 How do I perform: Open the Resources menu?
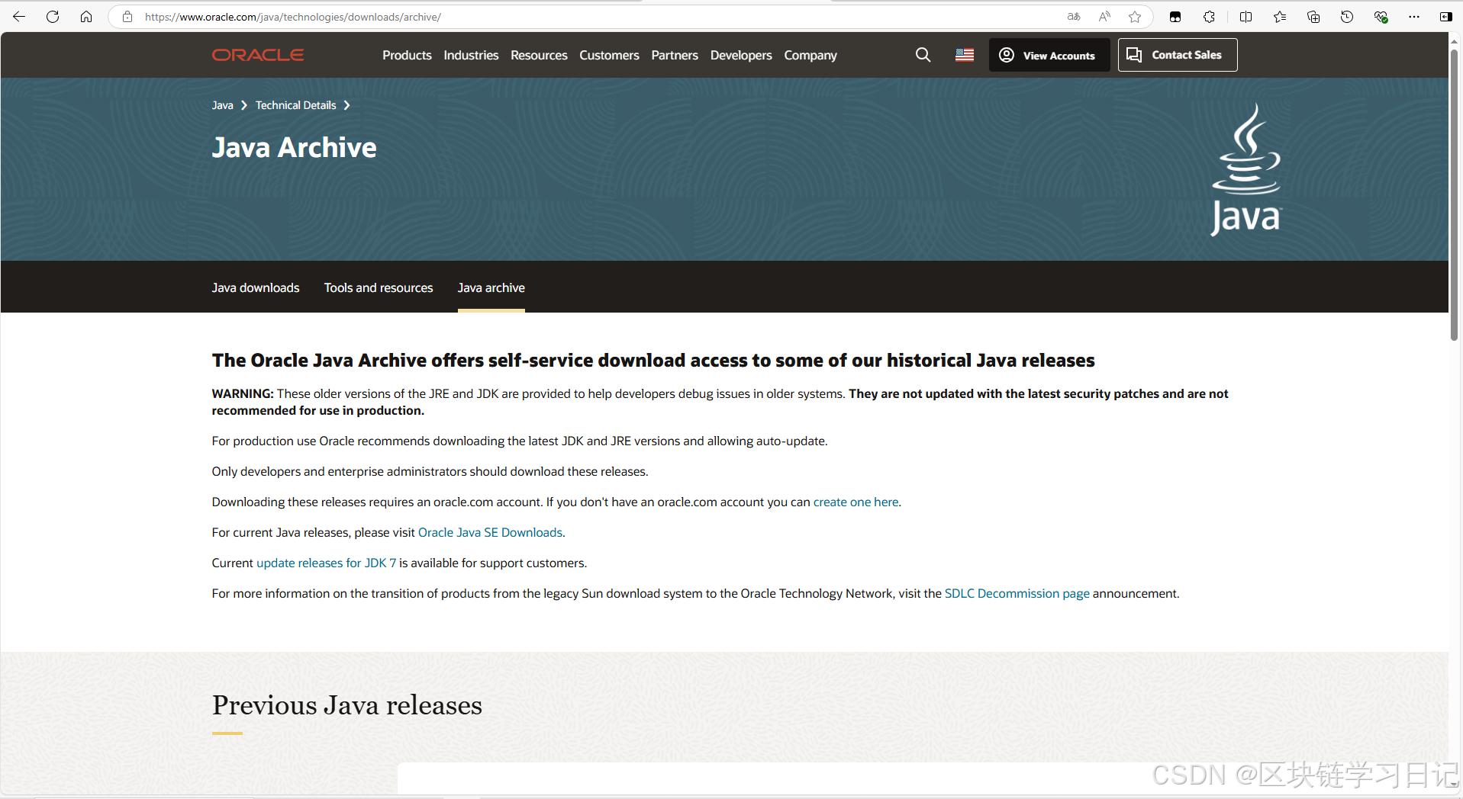539,55
